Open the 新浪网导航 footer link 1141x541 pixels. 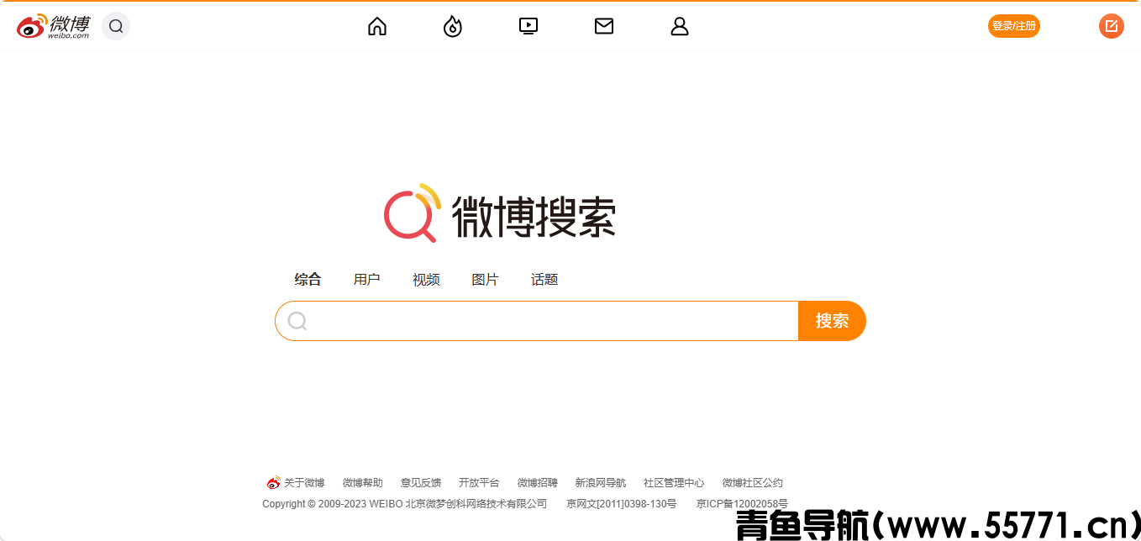(x=601, y=483)
